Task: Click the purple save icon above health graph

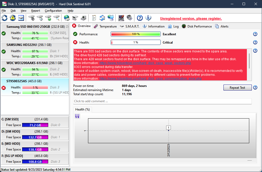Action: click(x=77, y=116)
